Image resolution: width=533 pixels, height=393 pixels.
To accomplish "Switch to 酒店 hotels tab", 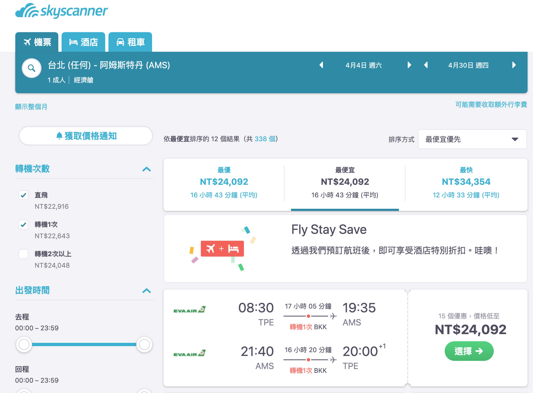I will tap(83, 42).
